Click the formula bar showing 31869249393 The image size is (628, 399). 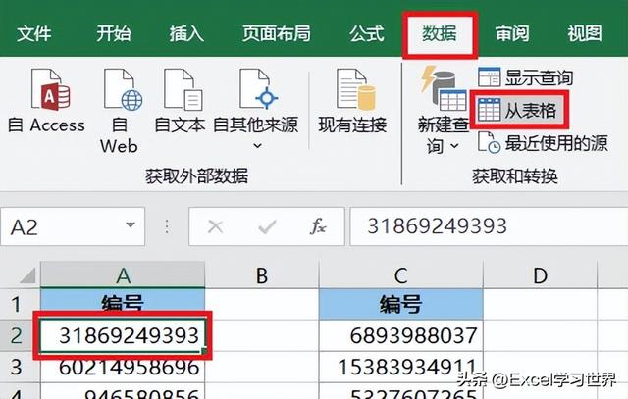pos(489,226)
